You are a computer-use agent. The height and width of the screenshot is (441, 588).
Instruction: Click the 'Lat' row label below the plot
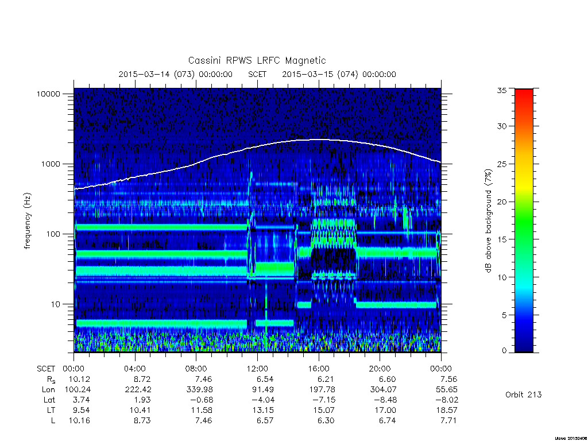click(x=49, y=400)
